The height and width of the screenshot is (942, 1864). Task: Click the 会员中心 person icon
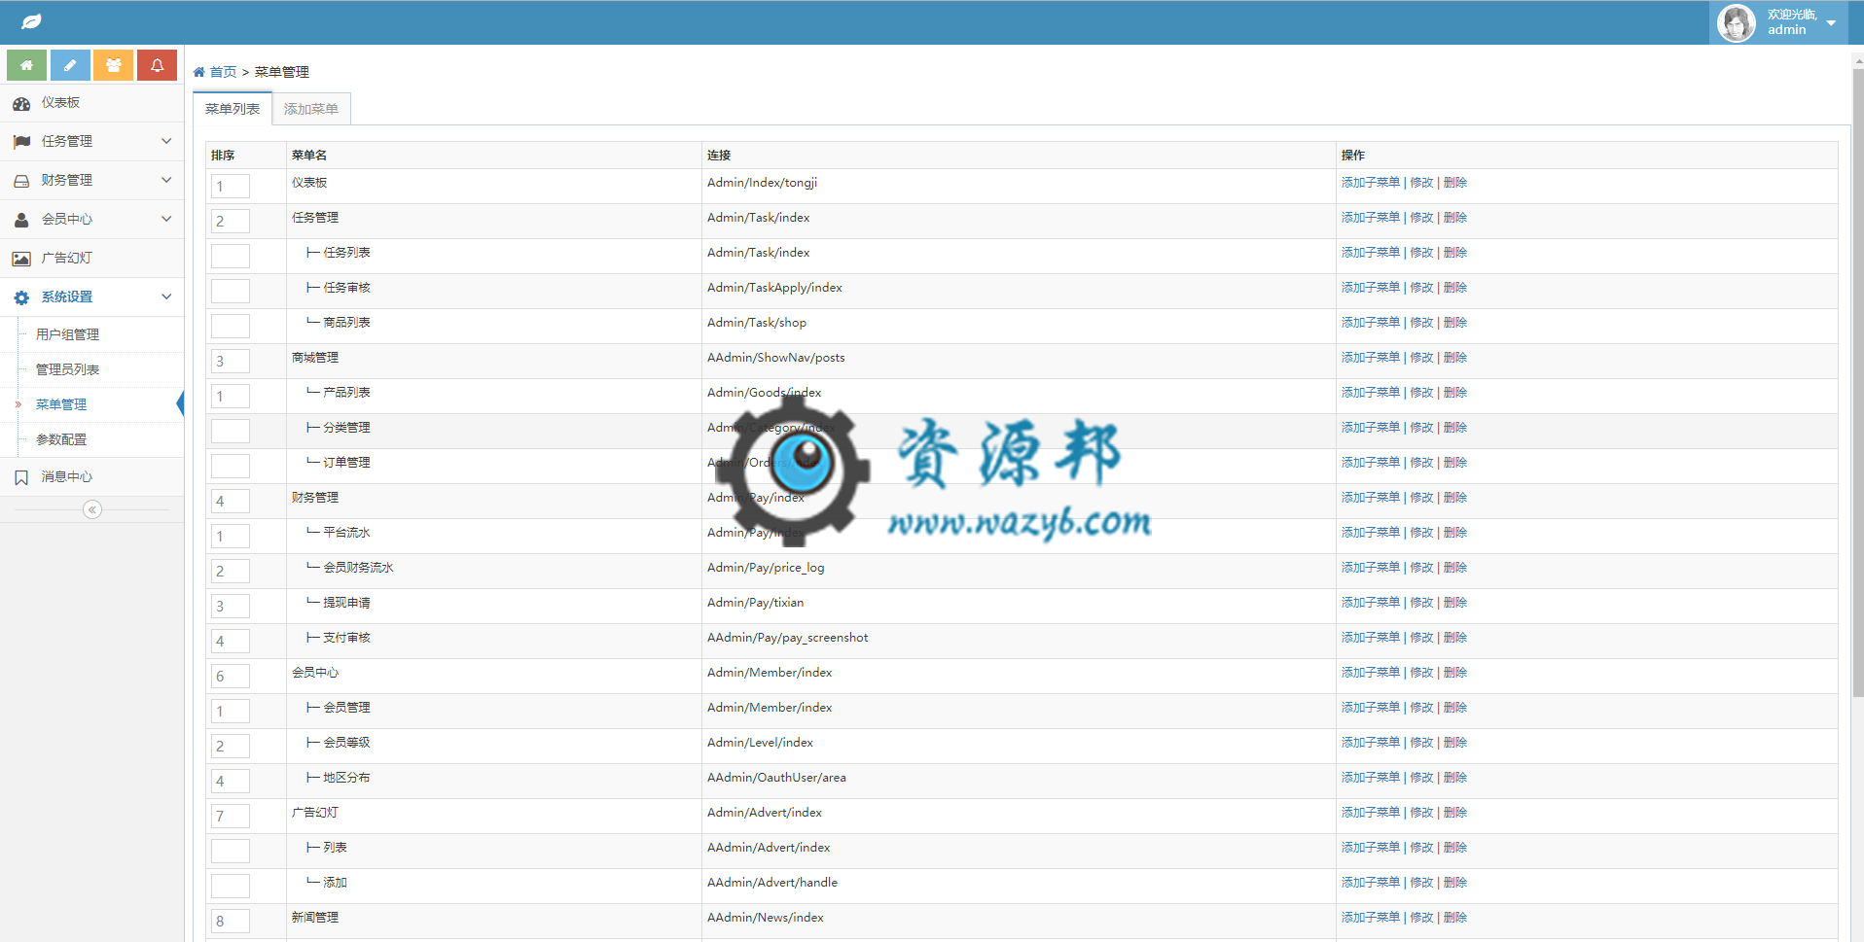pyautogui.click(x=21, y=220)
